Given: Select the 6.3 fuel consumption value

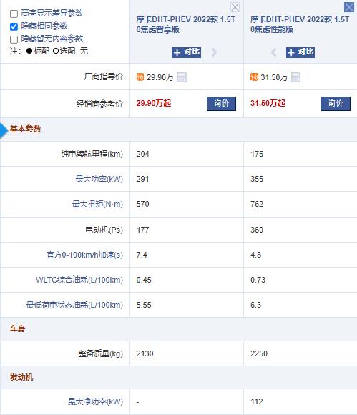Looking at the screenshot, I should pos(255,305).
